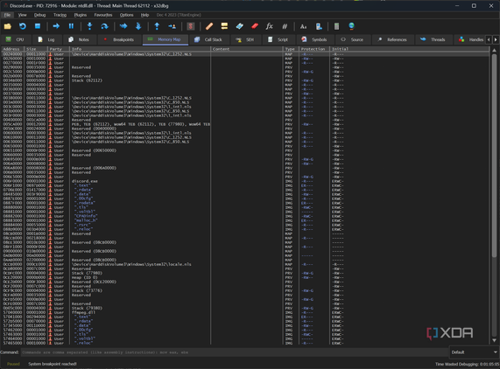Select the ffmpeg.dll memory row

(x=245, y=312)
